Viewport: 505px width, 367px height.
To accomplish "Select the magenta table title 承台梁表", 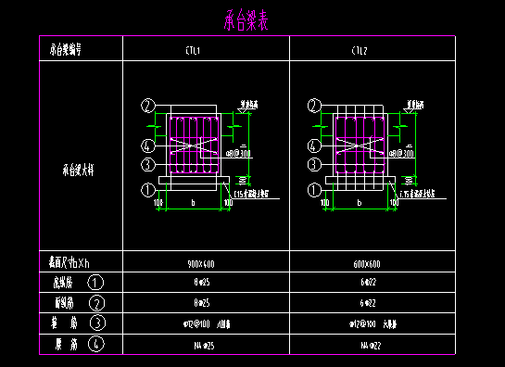I will click(246, 20).
